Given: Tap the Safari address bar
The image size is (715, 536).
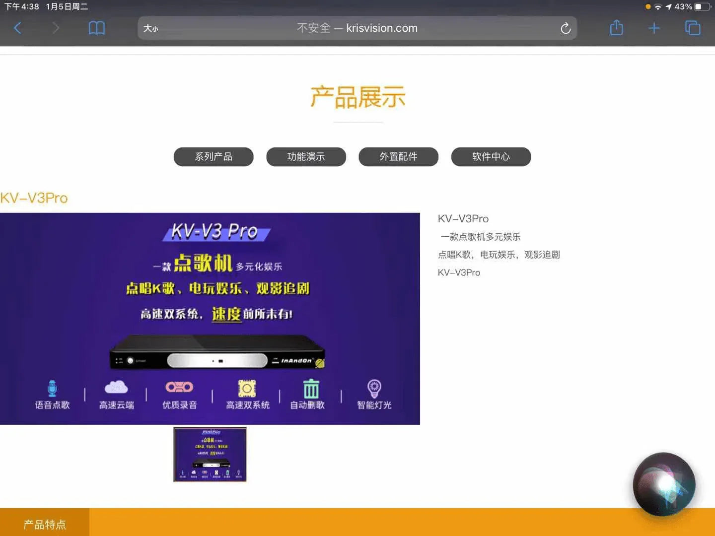Looking at the screenshot, I should (357, 28).
